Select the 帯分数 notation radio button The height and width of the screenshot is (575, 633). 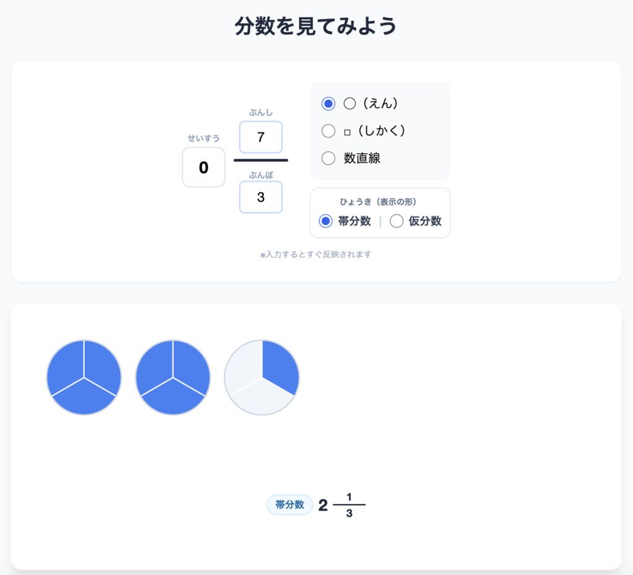click(326, 221)
